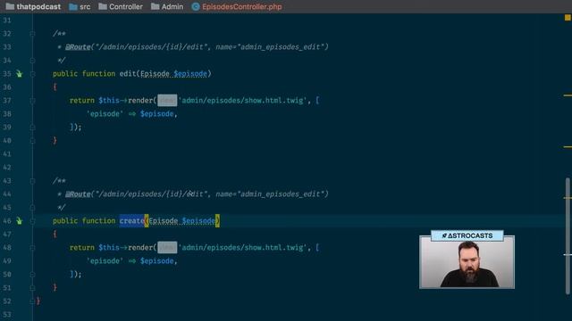572x321 pixels.
Task: Click the folder icon next to Controller
Action: click(x=103, y=6)
